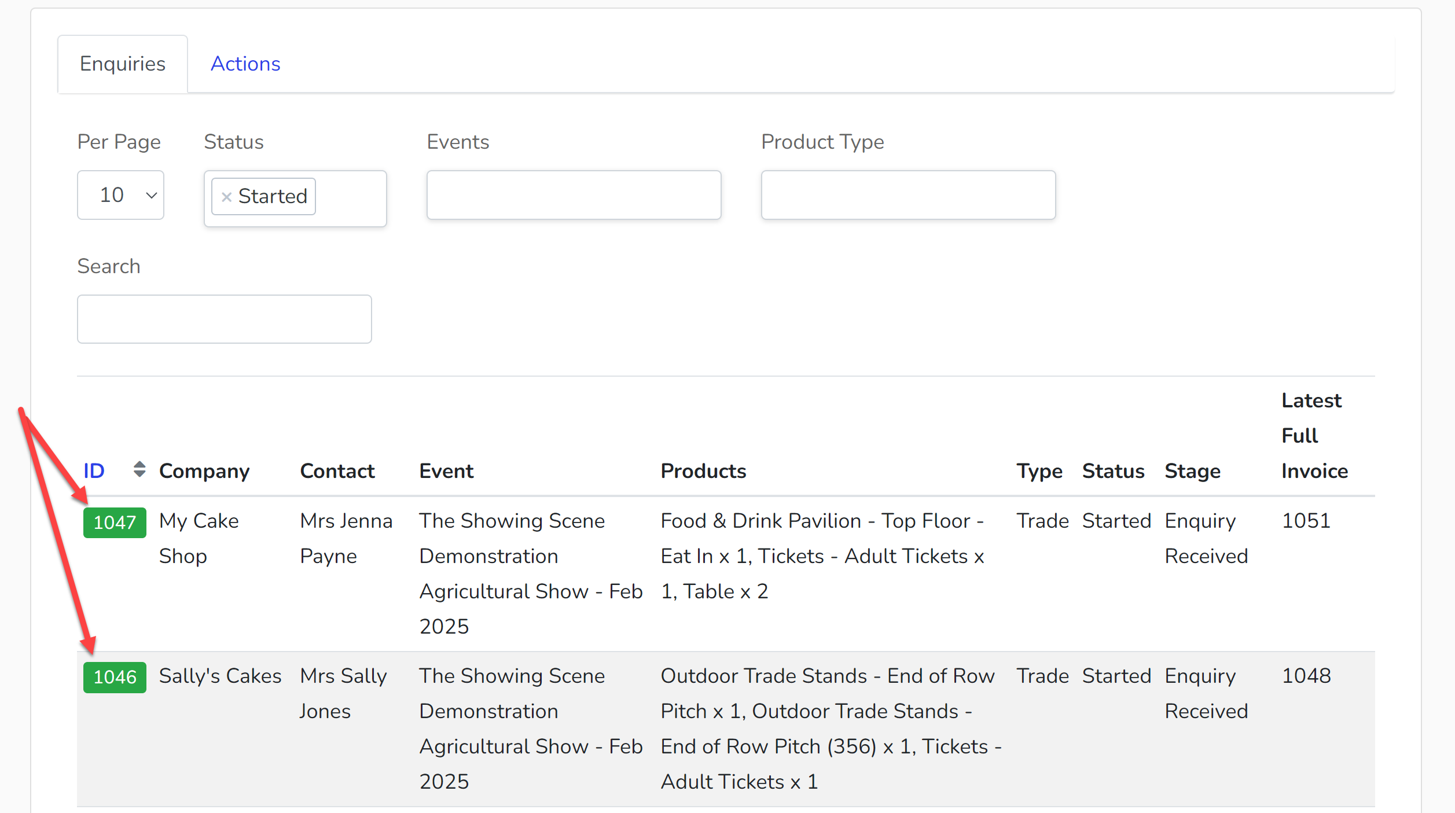Click the ID column header link
Image resolution: width=1455 pixels, height=813 pixels.
[94, 470]
